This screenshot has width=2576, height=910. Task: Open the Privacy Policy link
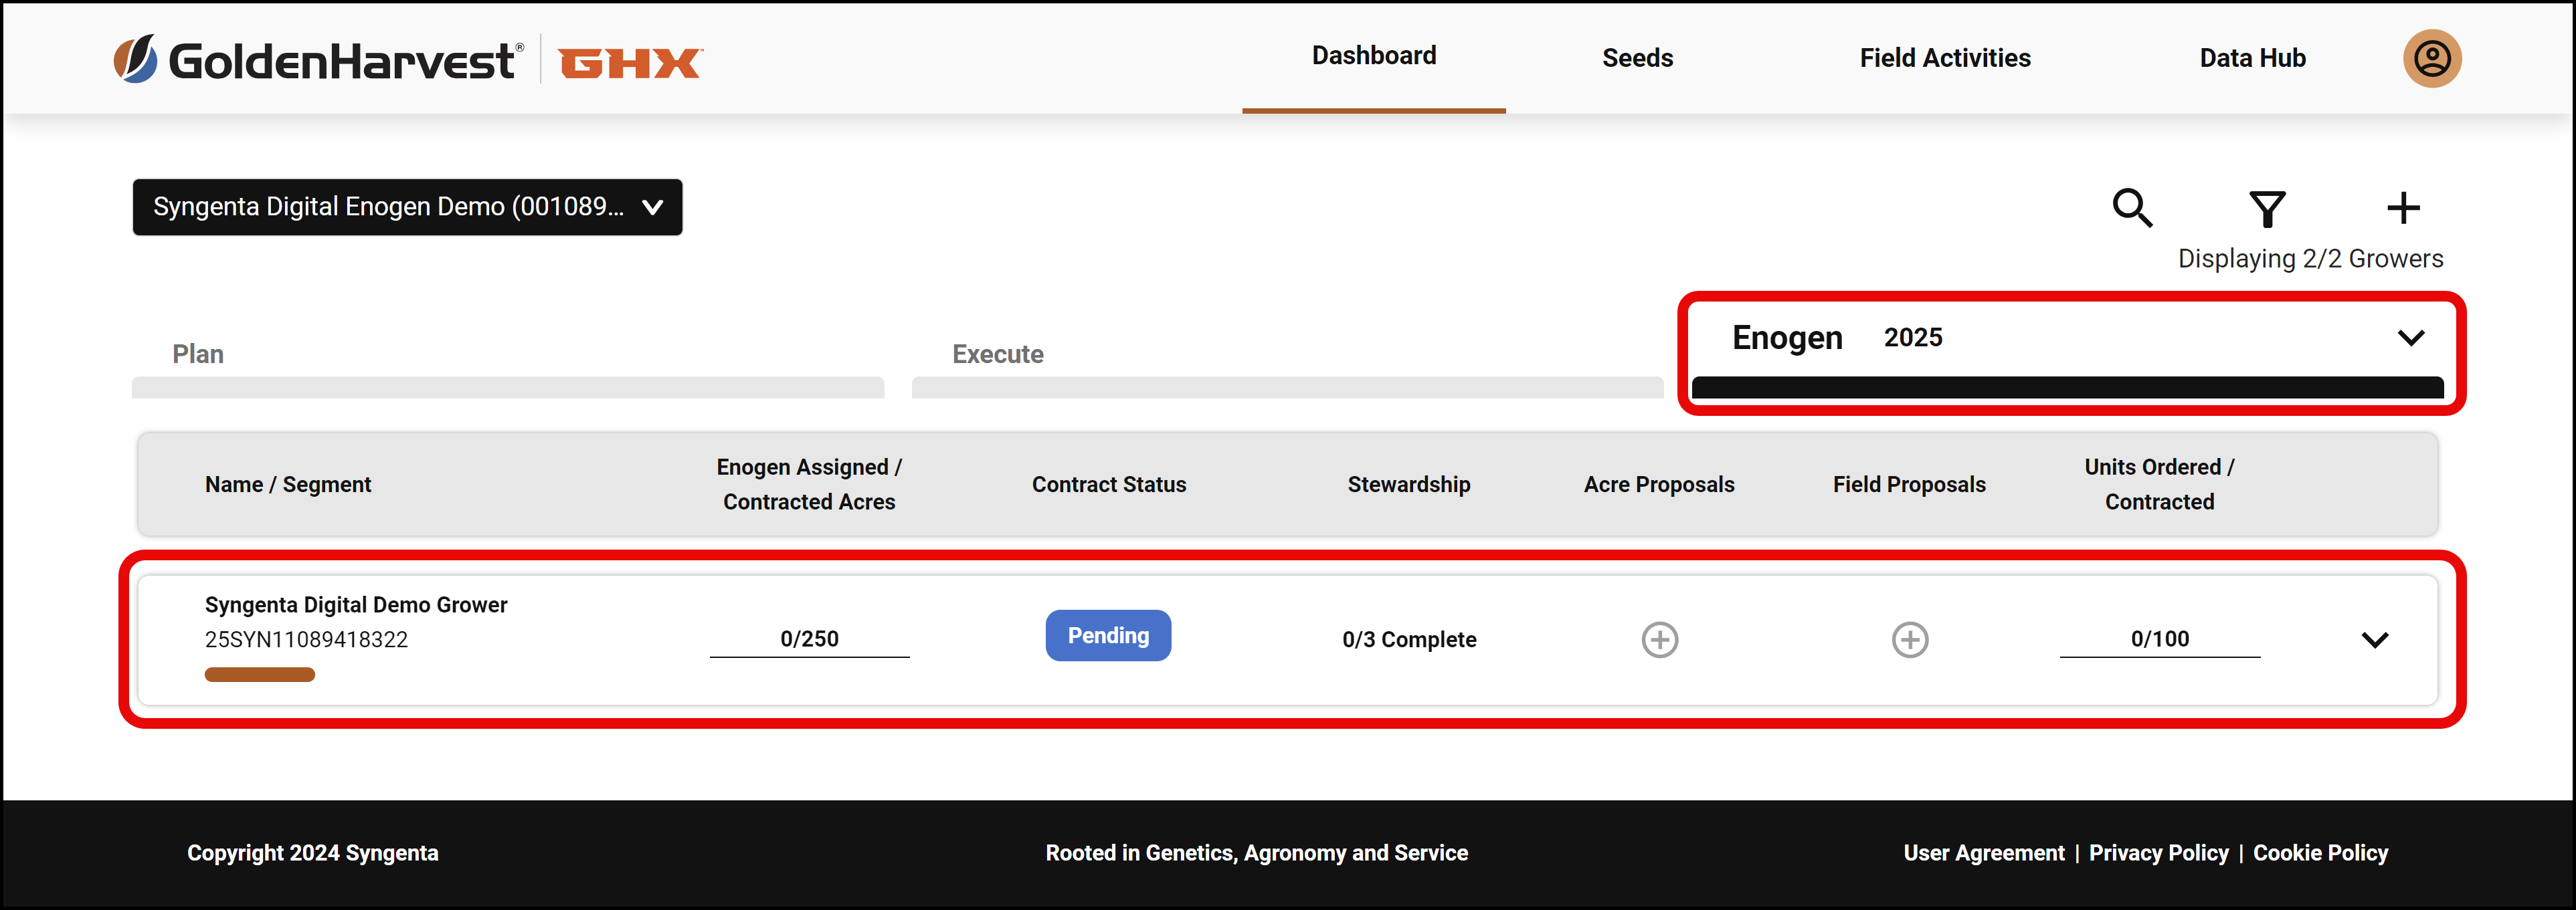point(2158,852)
